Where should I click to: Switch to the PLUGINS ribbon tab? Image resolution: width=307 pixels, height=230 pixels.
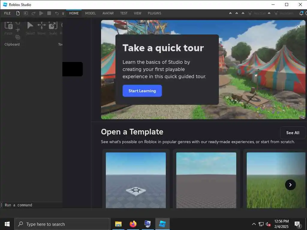[x=154, y=13]
